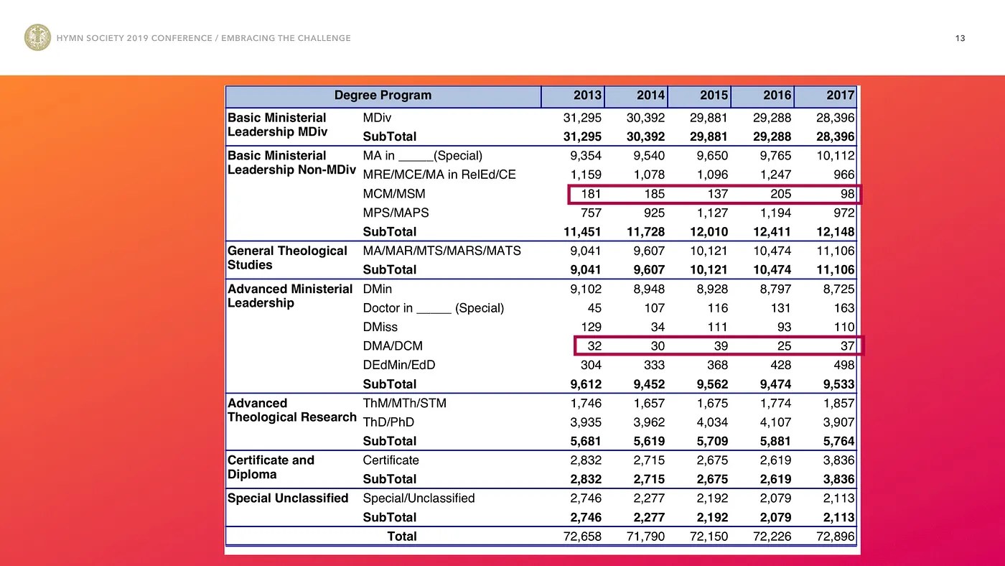The width and height of the screenshot is (1005, 566).
Task: Click the ThD/PhD row label
Action: [x=388, y=422]
